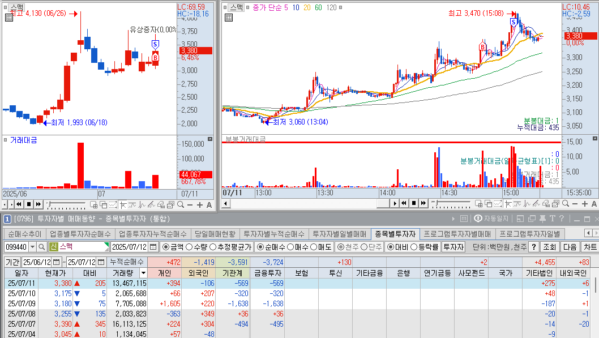Select the 금액 radio button

click(165, 247)
